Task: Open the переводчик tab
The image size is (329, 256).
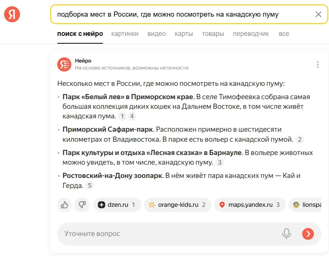Action: pyautogui.click(x=251, y=34)
